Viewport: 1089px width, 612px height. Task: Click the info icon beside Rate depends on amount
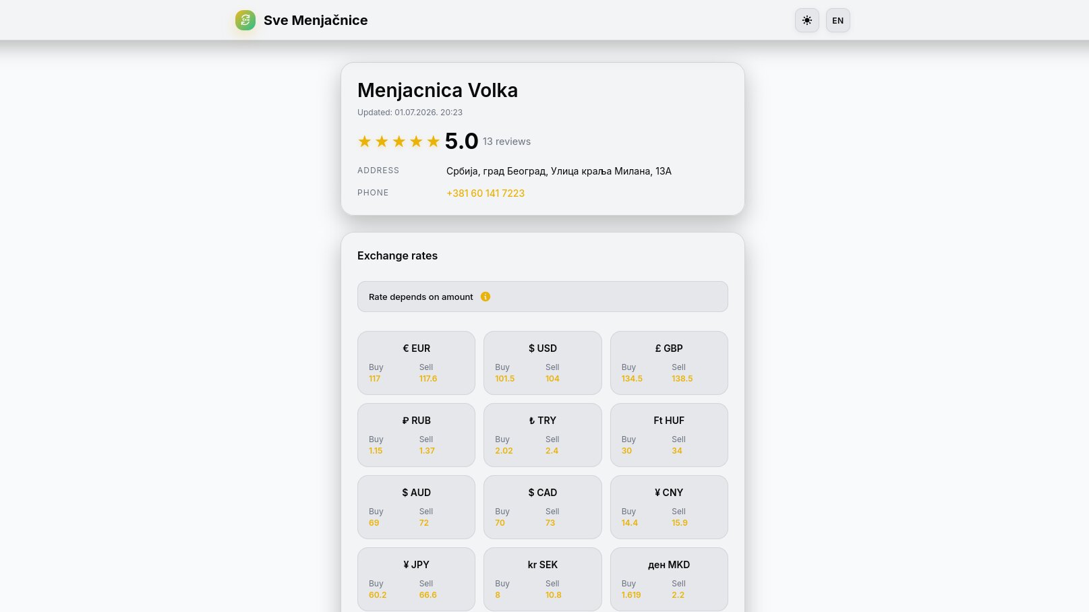(485, 297)
